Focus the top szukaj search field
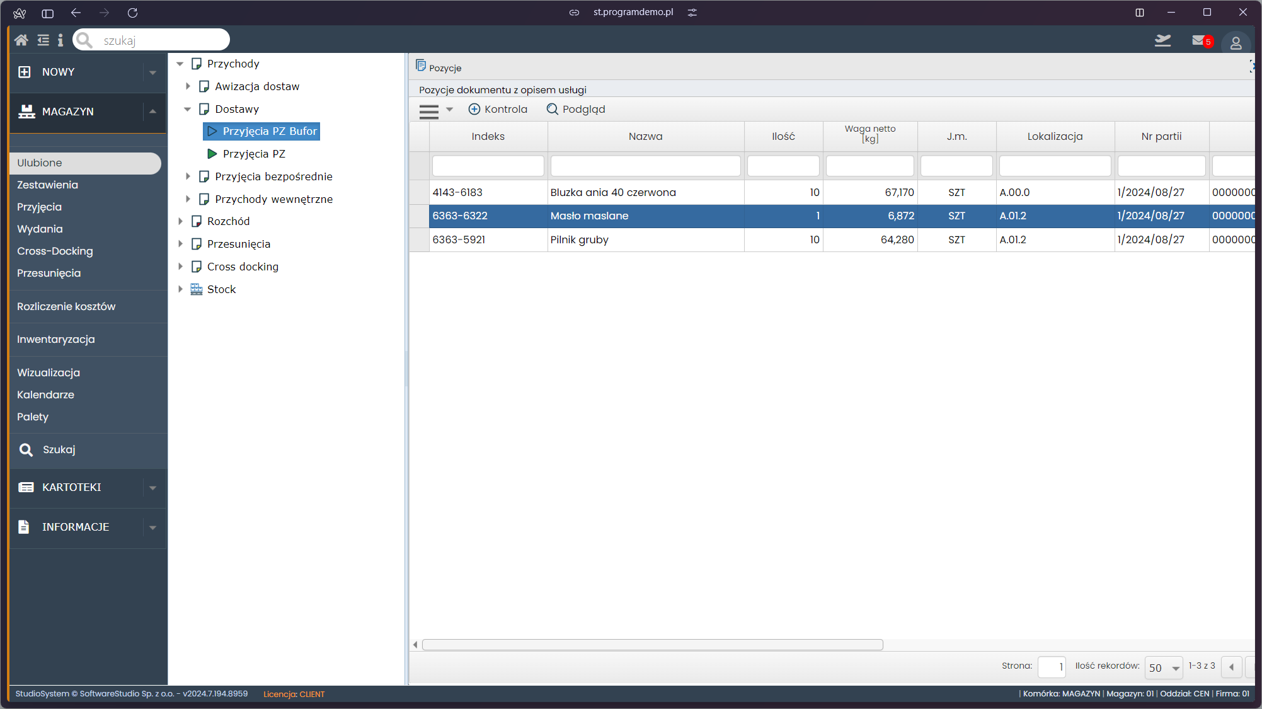The image size is (1262, 709). [x=151, y=40]
